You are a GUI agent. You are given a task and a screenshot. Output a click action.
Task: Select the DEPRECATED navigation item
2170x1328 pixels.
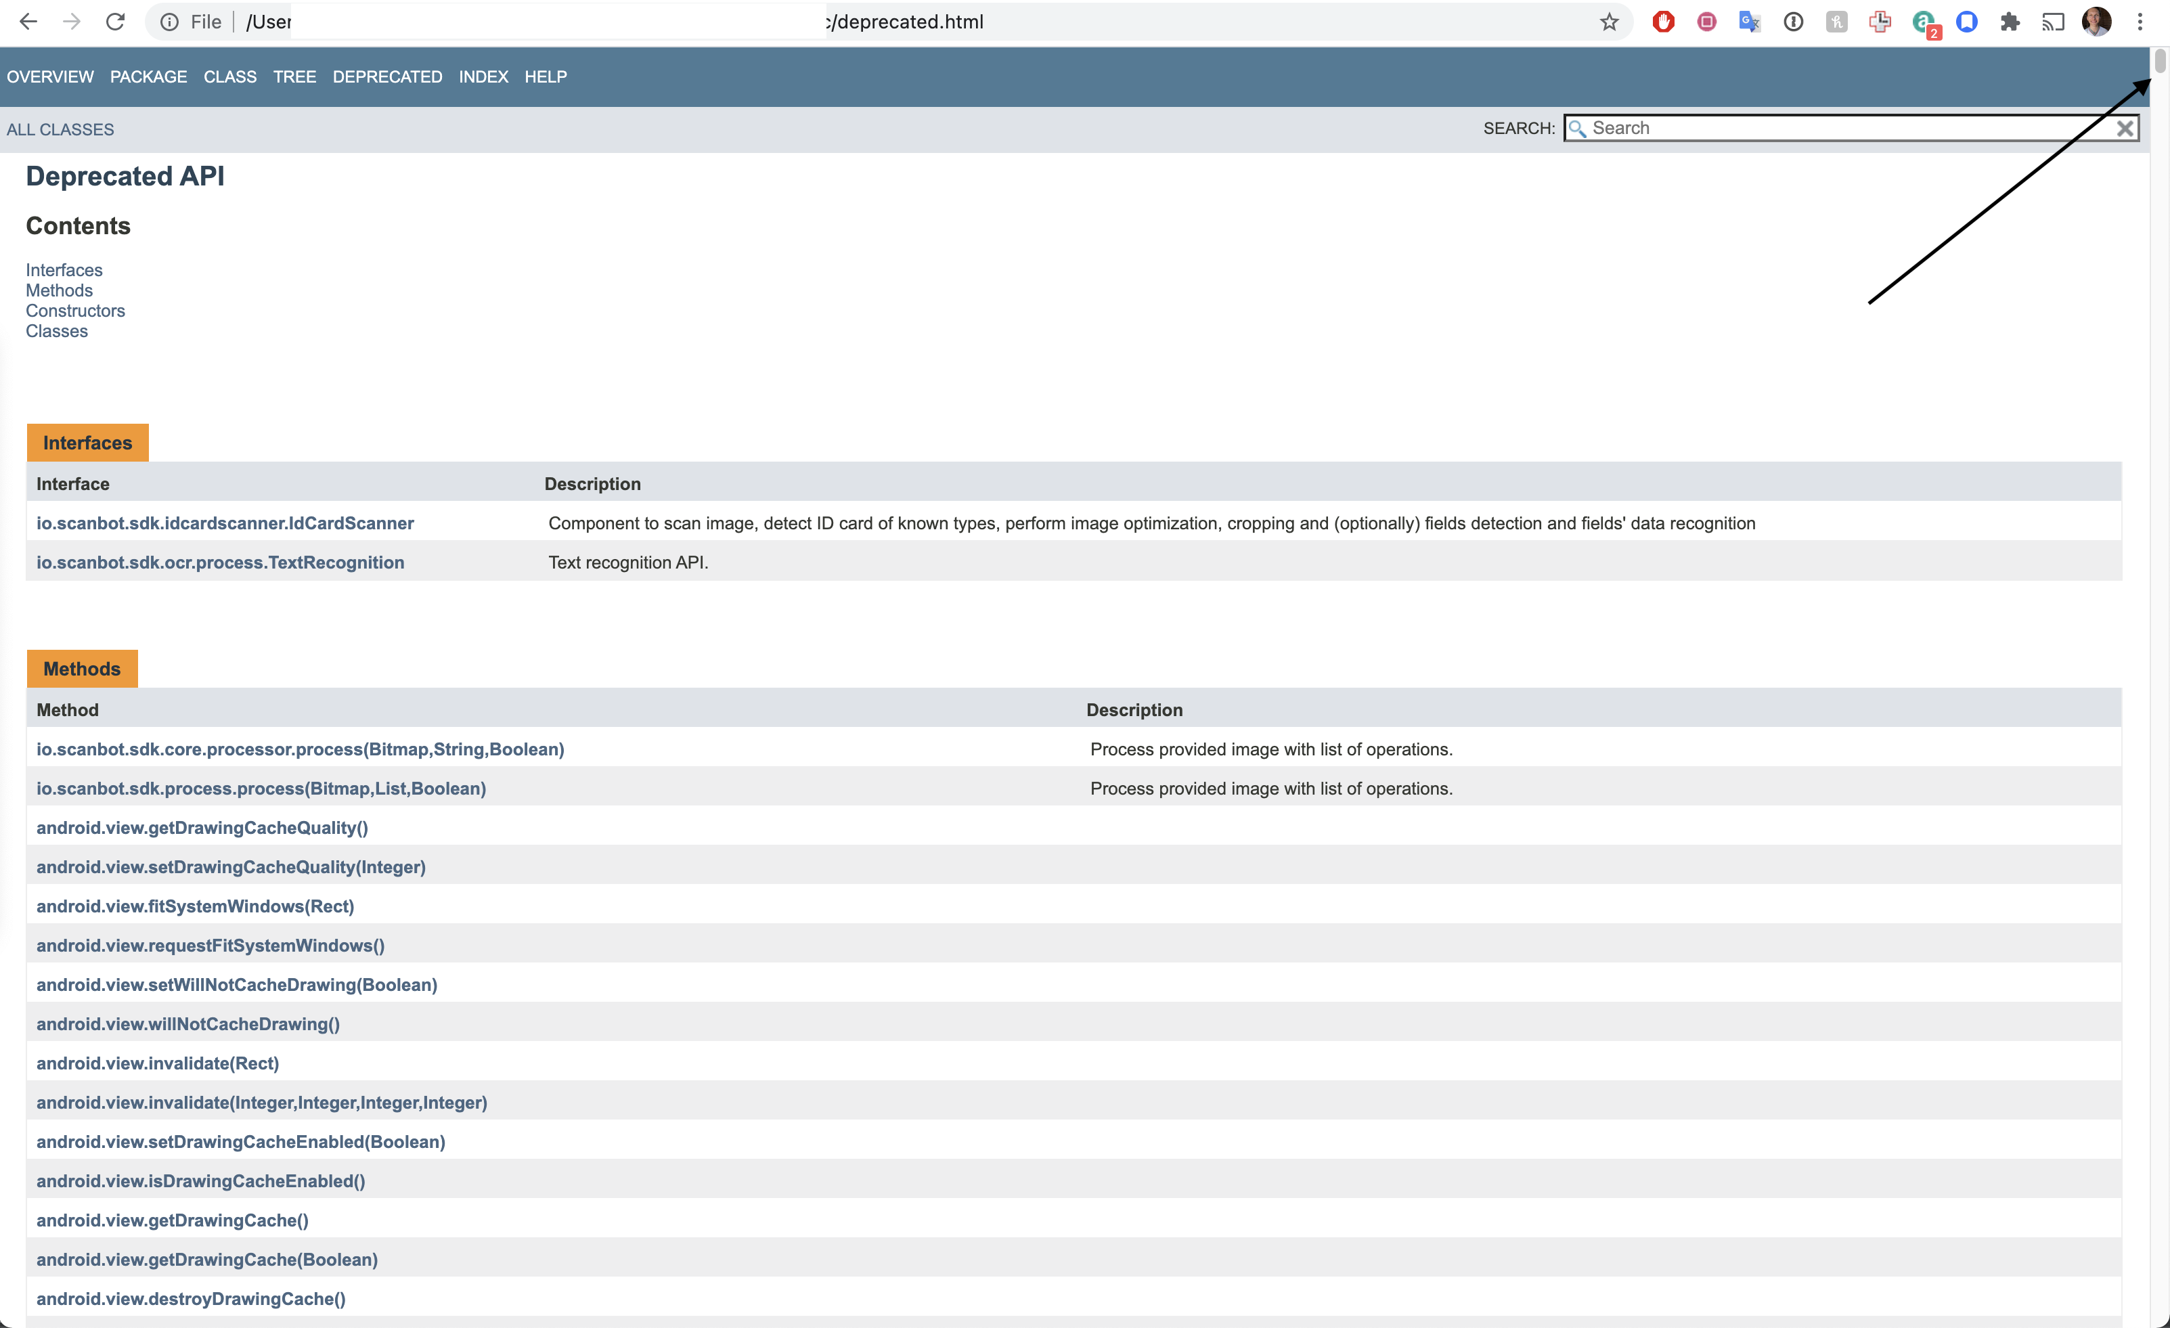tap(387, 76)
